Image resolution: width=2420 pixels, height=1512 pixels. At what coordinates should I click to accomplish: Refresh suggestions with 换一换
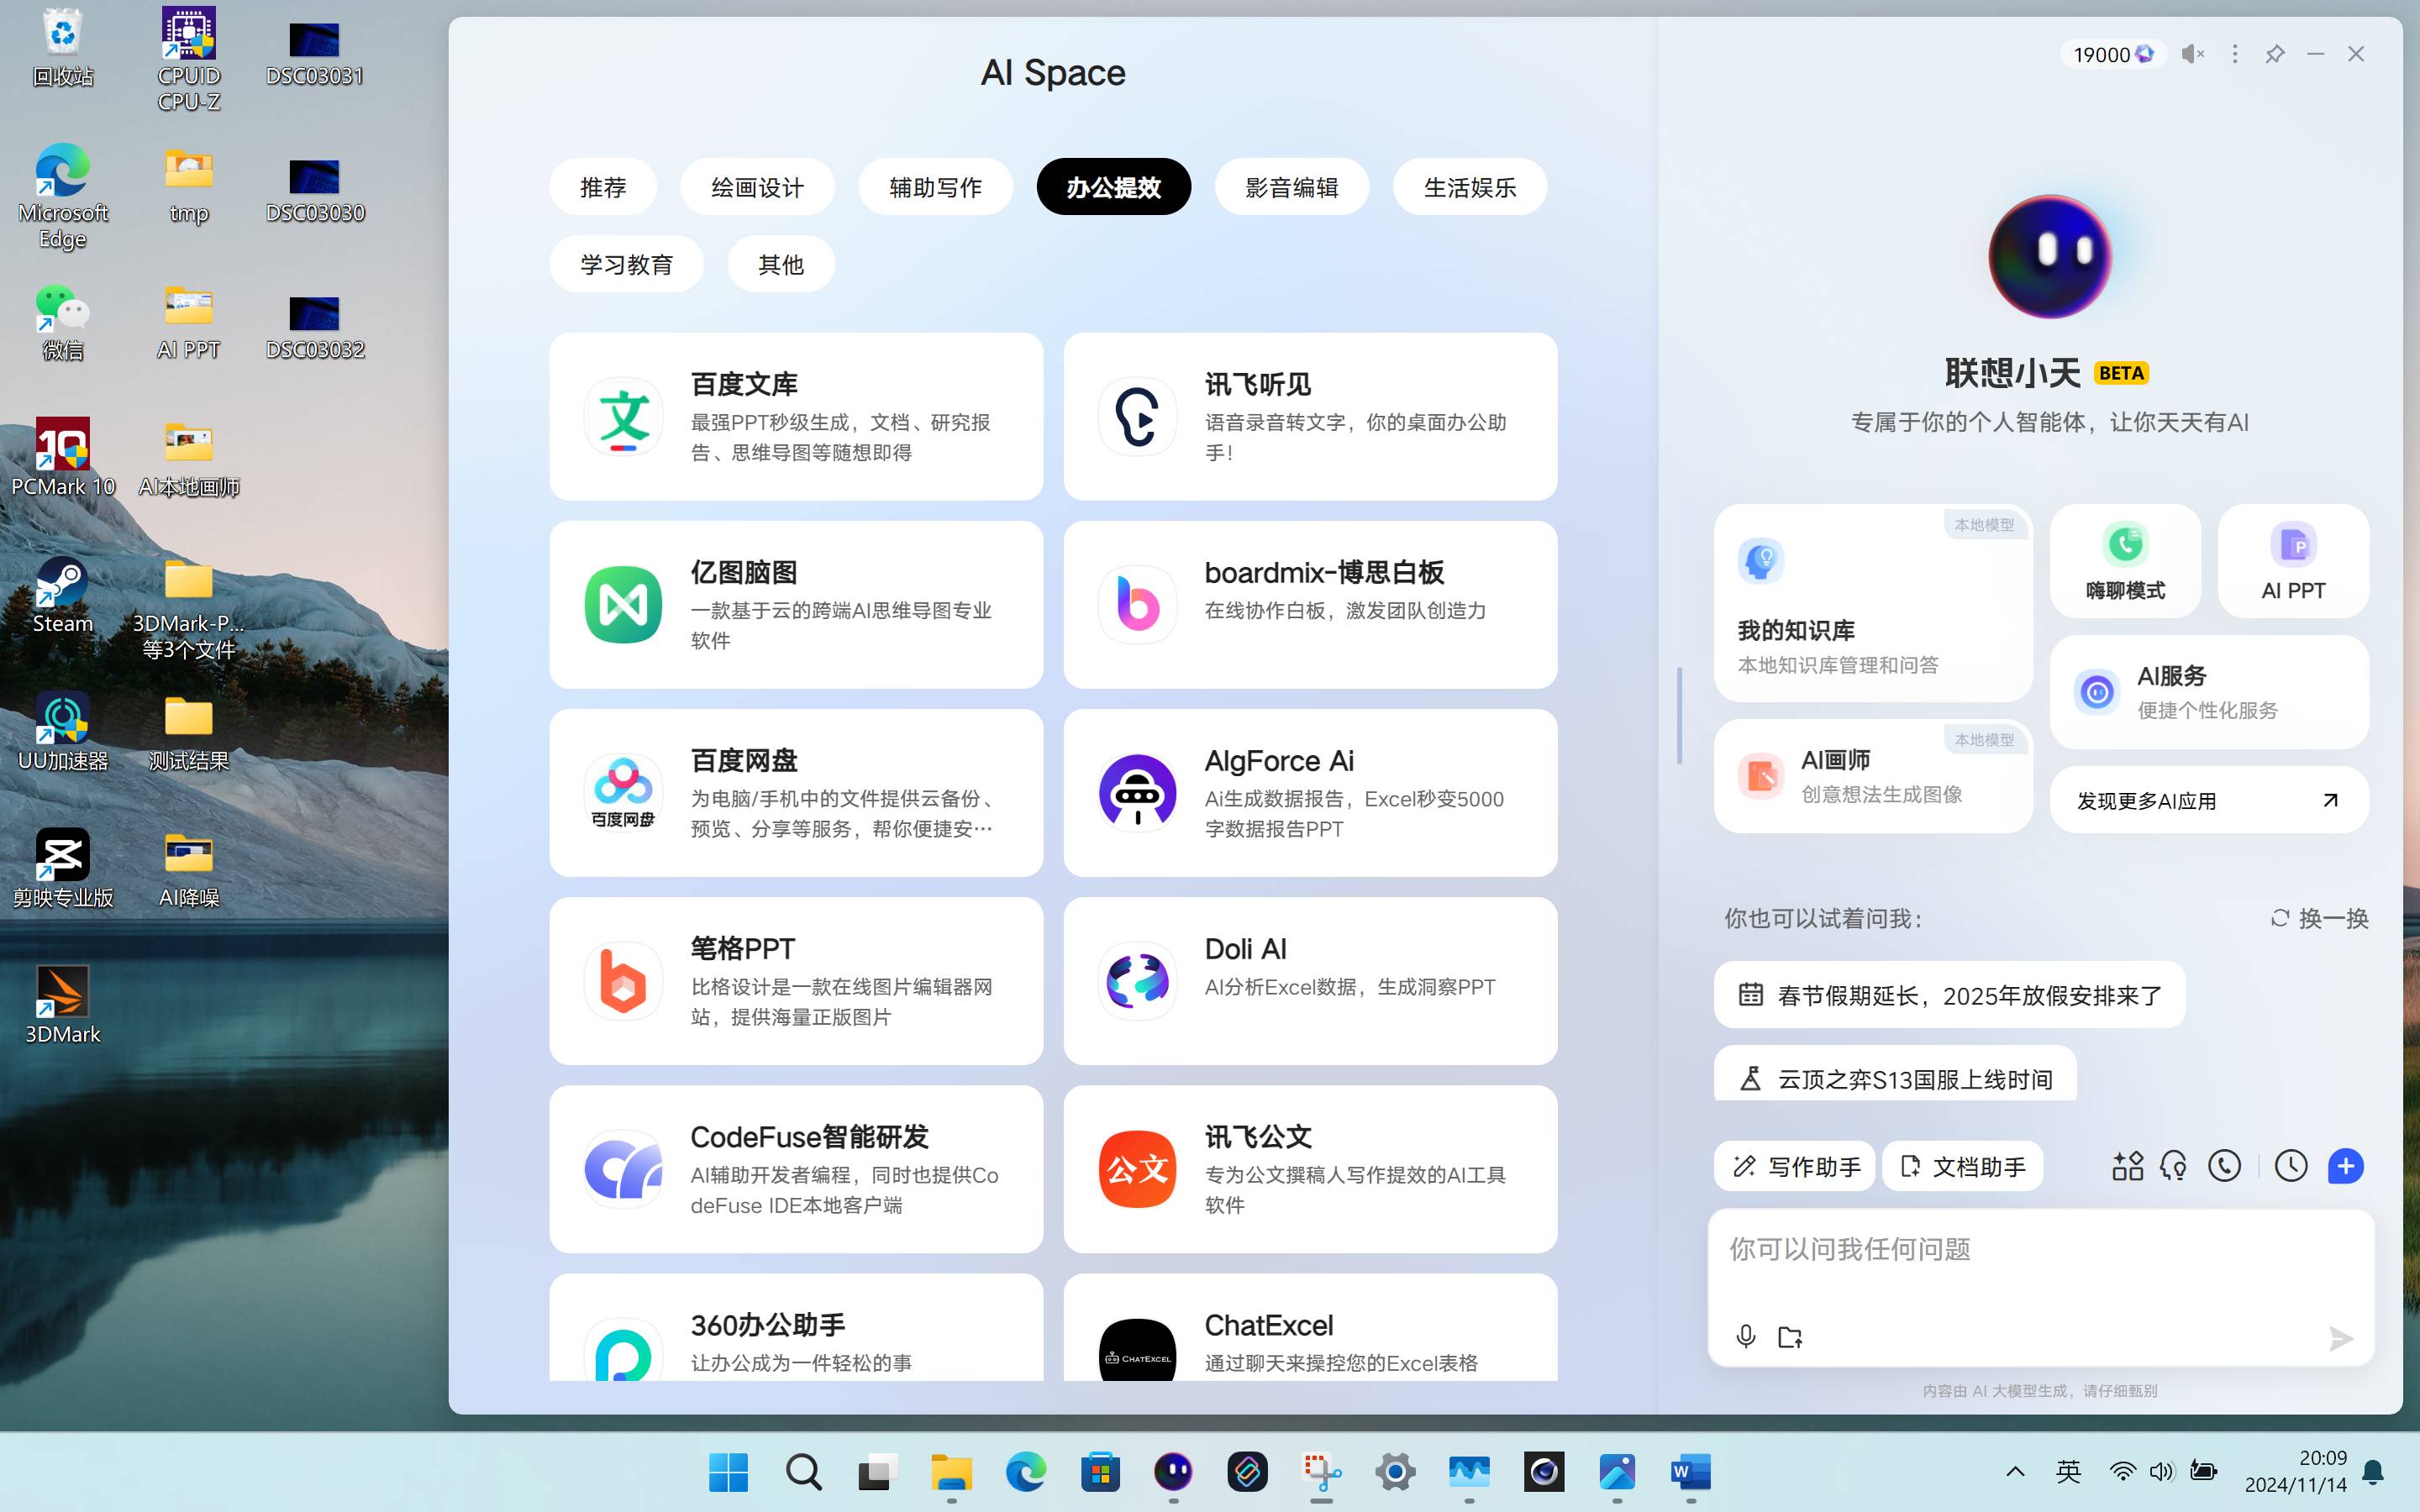(2319, 918)
